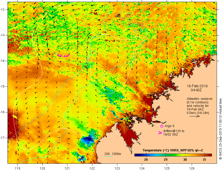222x171 pixels.
Task: Click the 0.5m/s velocity scale arrow
Action: (x=195, y=116)
